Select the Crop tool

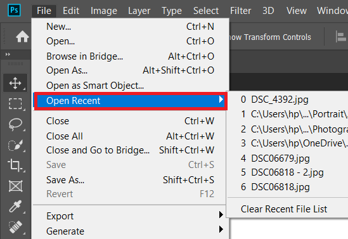point(15,165)
